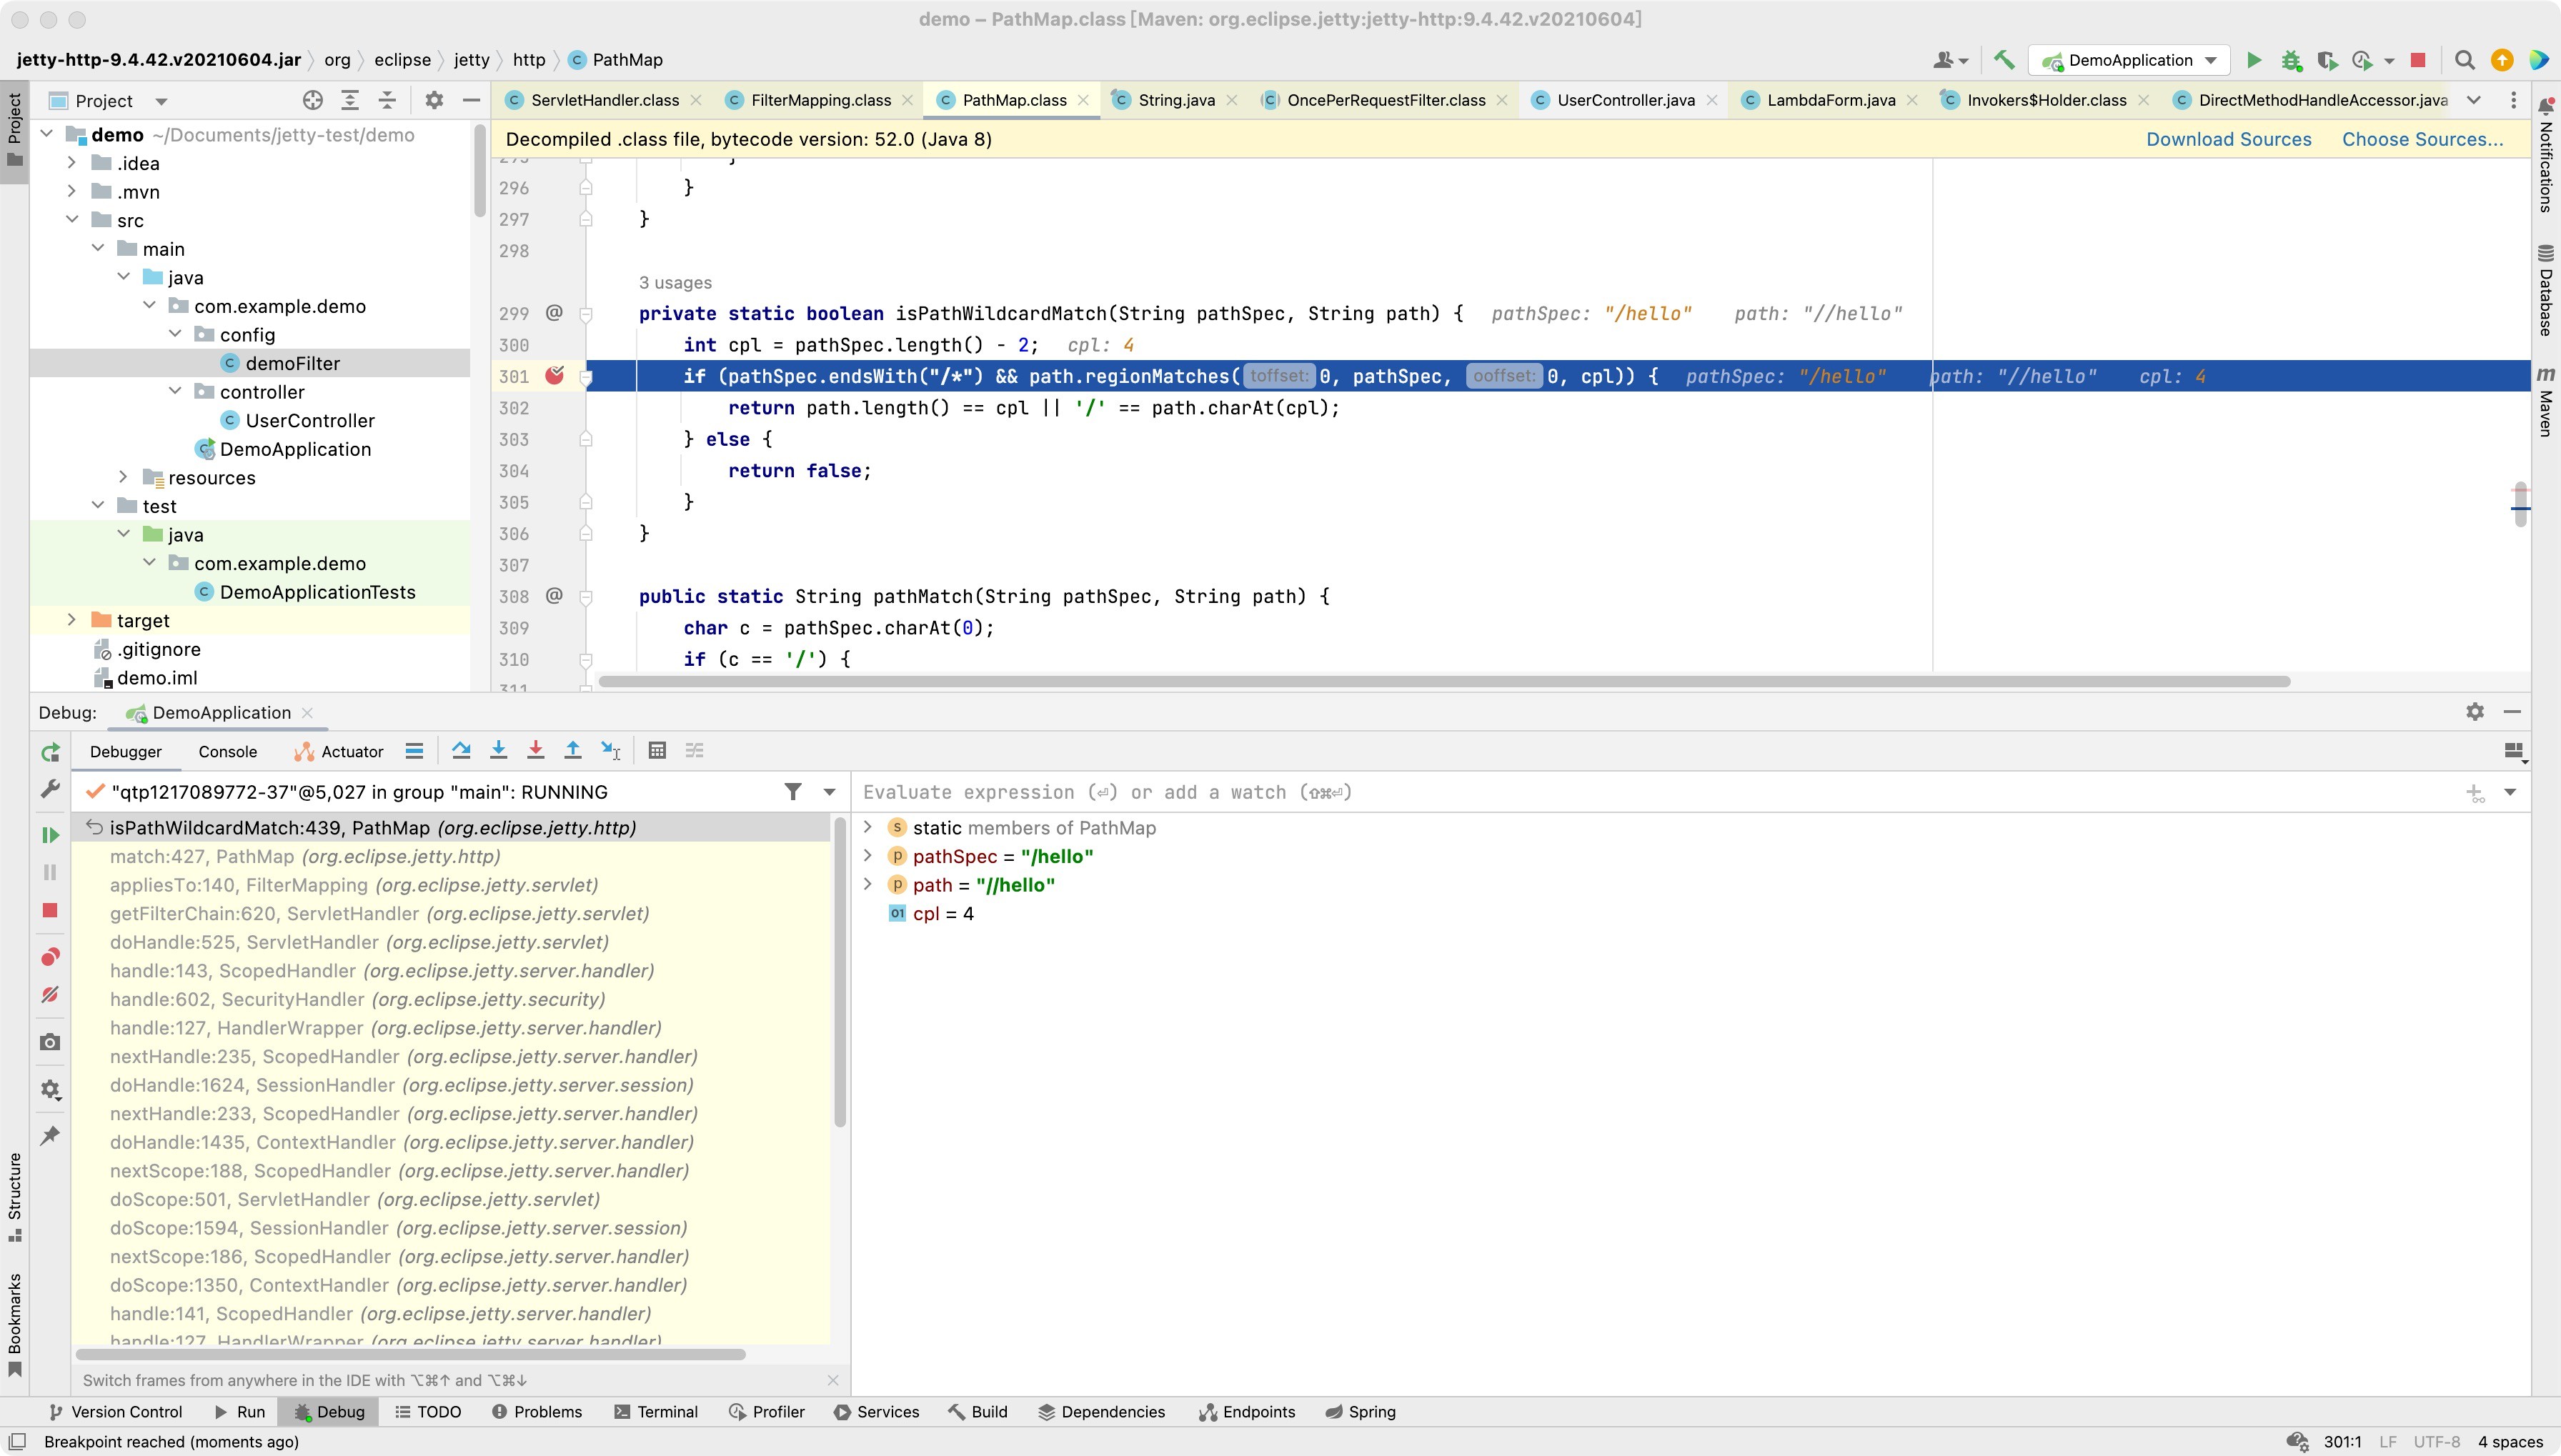Click the Project tree vertical scrollbar
This screenshot has height=1456, width=2561.
click(x=479, y=170)
